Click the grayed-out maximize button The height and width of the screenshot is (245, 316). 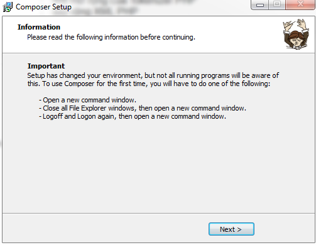pyautogui.click(x=277, y=4)
